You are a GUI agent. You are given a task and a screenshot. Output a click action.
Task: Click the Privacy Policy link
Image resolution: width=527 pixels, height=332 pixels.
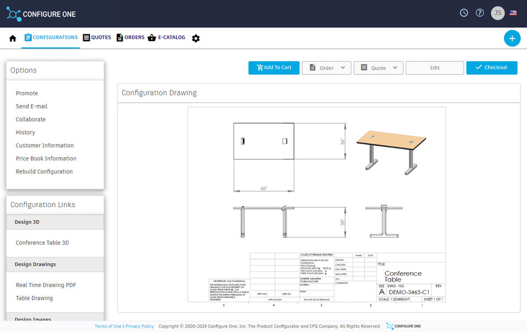139,326
